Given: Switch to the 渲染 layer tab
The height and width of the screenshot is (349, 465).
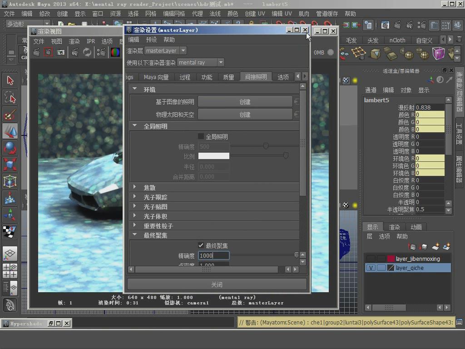Looking at the screenshot, I should (x=394, y=227).
